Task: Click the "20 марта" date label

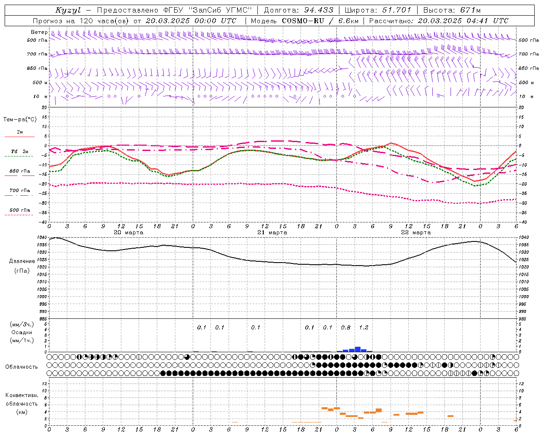Action: coord(129,233)
